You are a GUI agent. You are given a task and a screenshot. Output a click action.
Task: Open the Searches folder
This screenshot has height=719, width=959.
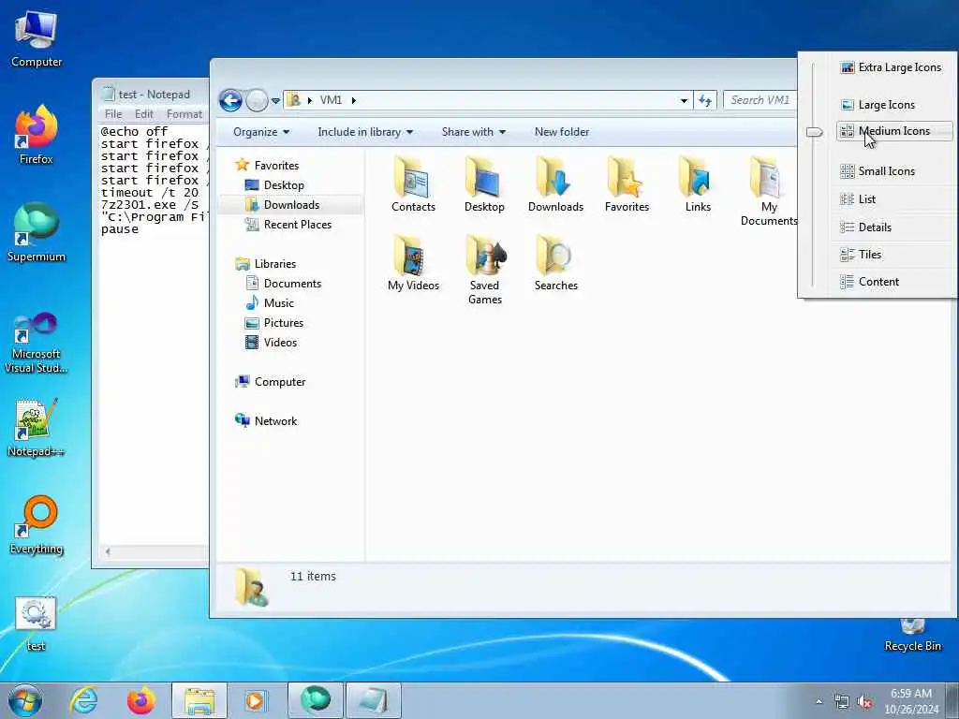(x=555, y=263)
